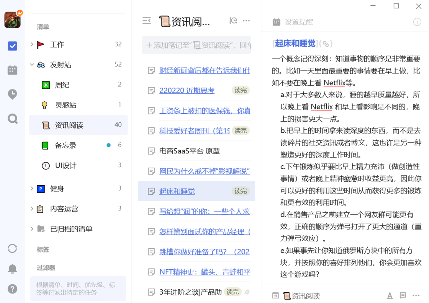This screenshot has height=303, width=429.
Task: Open the note list more-options menu
Action: coord(246,21)
